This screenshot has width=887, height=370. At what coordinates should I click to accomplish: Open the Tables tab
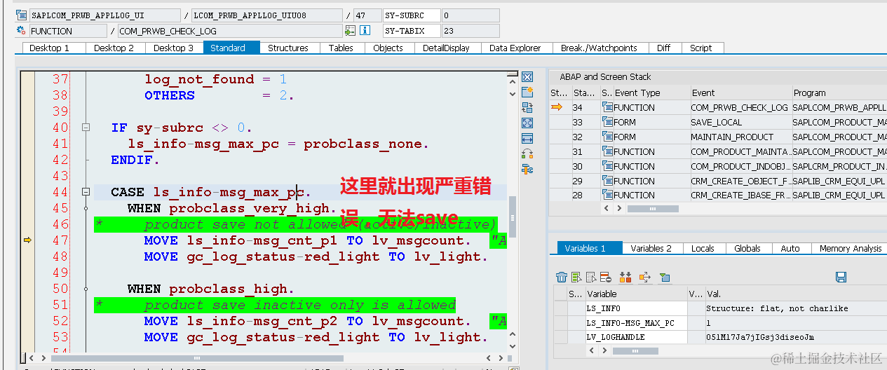341,48
